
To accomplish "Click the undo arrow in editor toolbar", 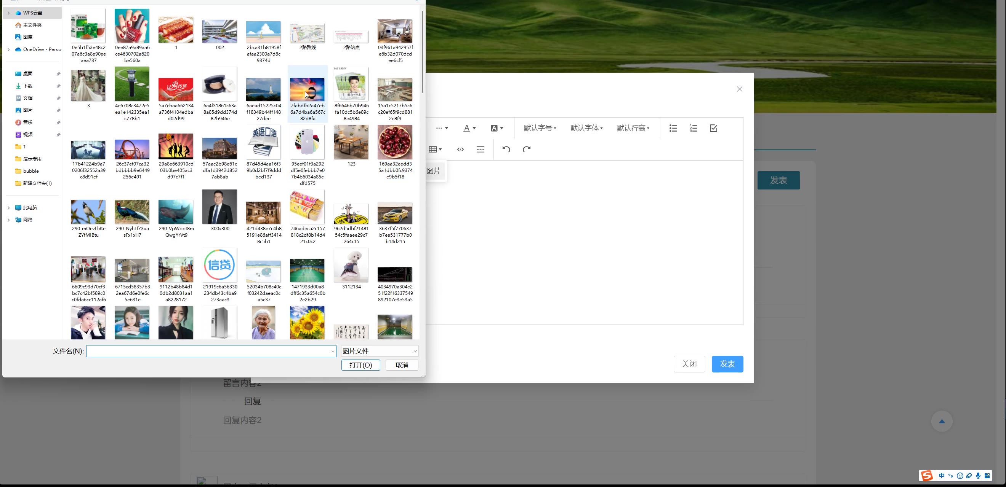I will click(506, 149).
